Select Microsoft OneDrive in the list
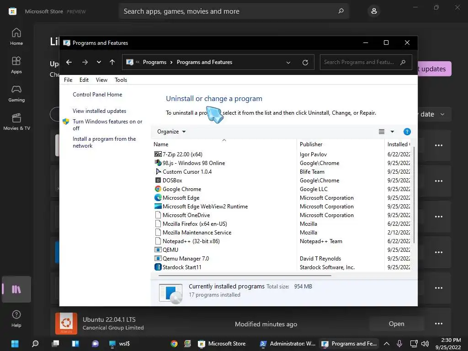 click(186, 215)
